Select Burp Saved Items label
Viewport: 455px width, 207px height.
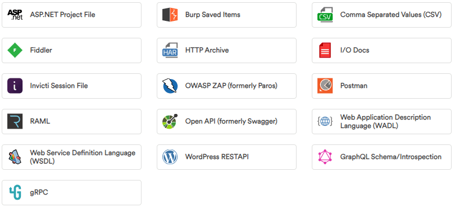[x=213, y=15]
